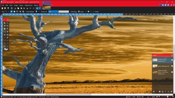Undo the last action
This screenshot has width=175, height=98.
coord(30,8)
